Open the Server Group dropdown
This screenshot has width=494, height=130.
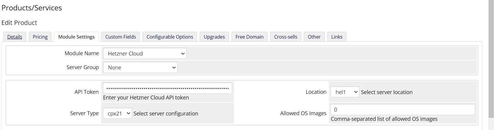pos(140,67)
